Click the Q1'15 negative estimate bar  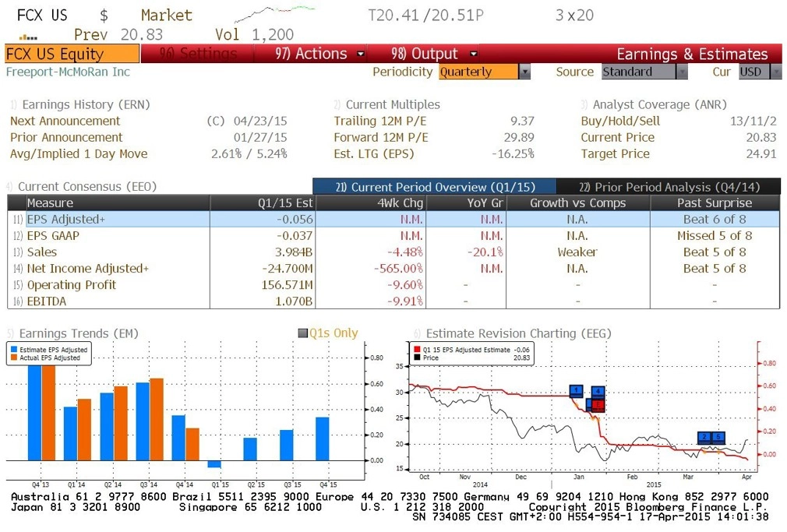(x=214, y=463)
